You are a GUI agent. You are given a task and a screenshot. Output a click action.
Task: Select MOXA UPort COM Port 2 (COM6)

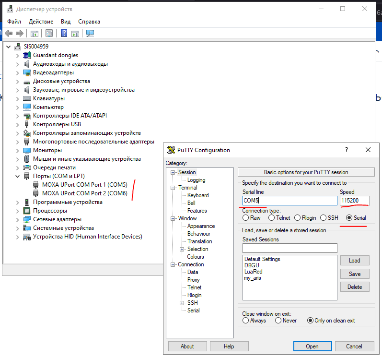point(85,193)
